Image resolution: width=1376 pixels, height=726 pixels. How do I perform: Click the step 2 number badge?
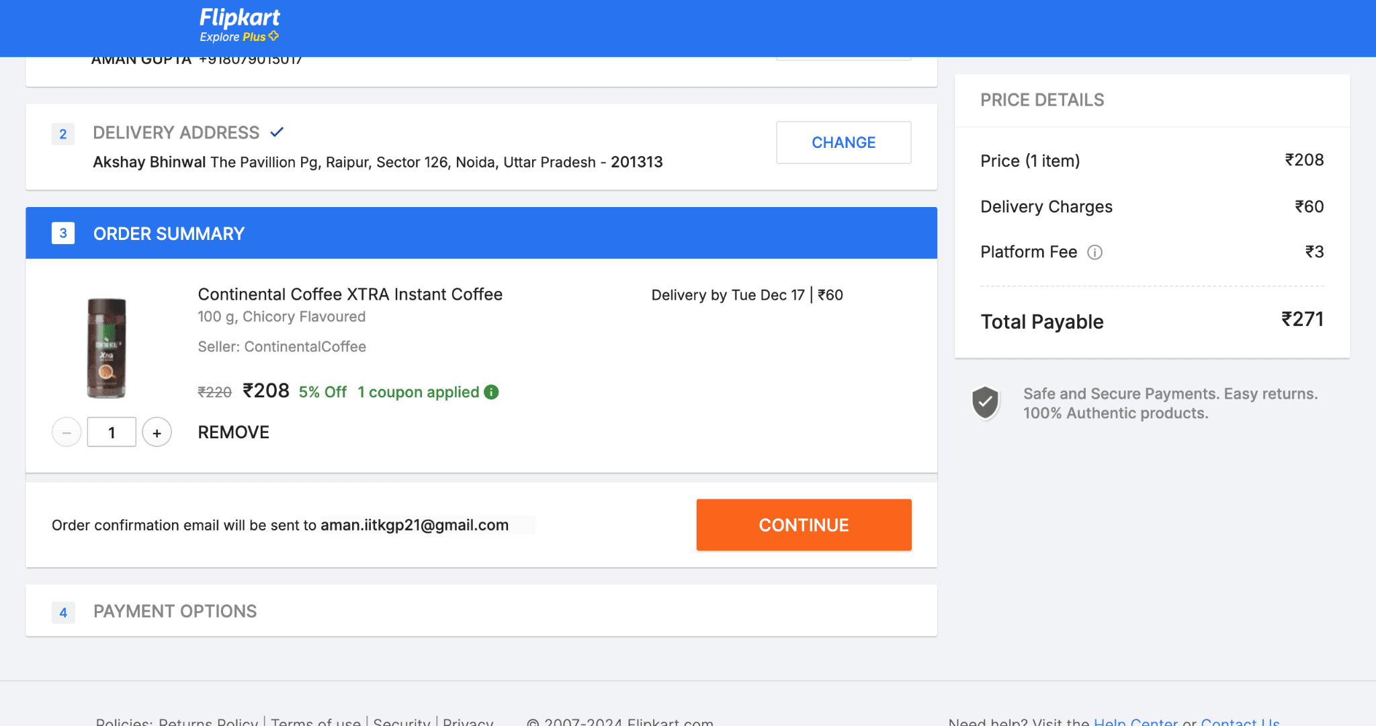pyautogui.click(x=63, y=134)
